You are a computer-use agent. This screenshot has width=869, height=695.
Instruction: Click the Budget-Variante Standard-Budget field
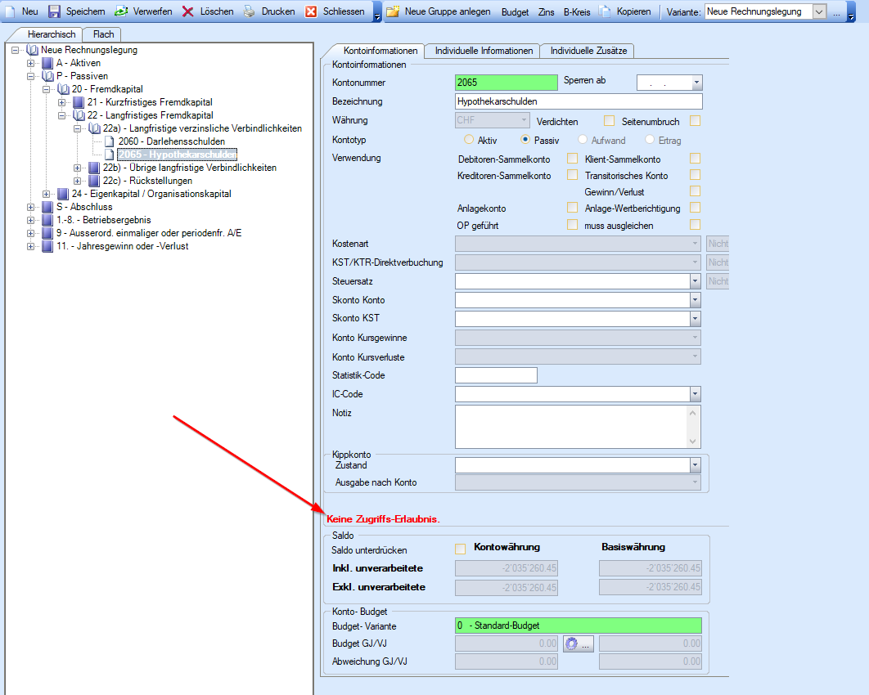pos(578,625)
